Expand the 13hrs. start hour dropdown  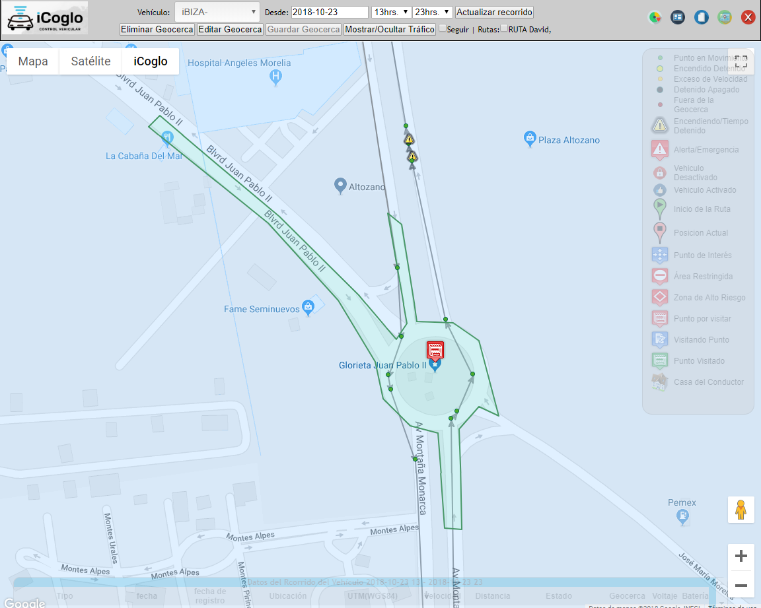[390, 12]
